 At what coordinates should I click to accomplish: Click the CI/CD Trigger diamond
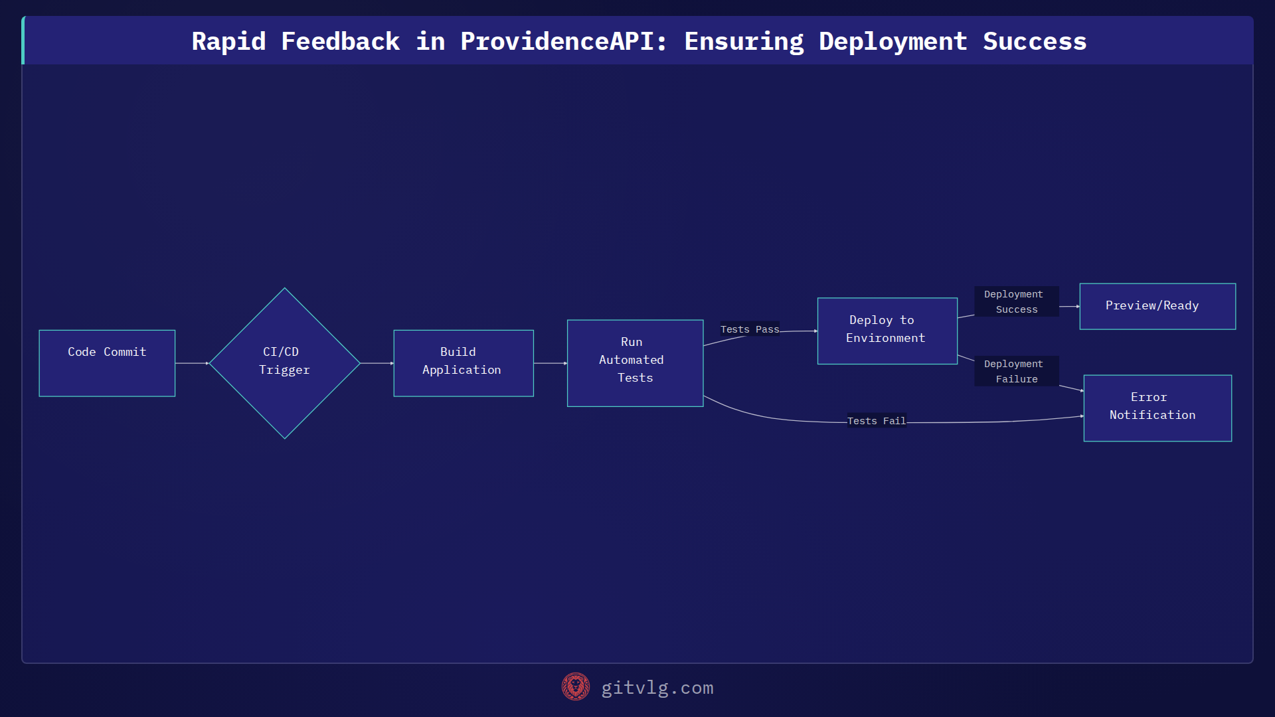285,363
